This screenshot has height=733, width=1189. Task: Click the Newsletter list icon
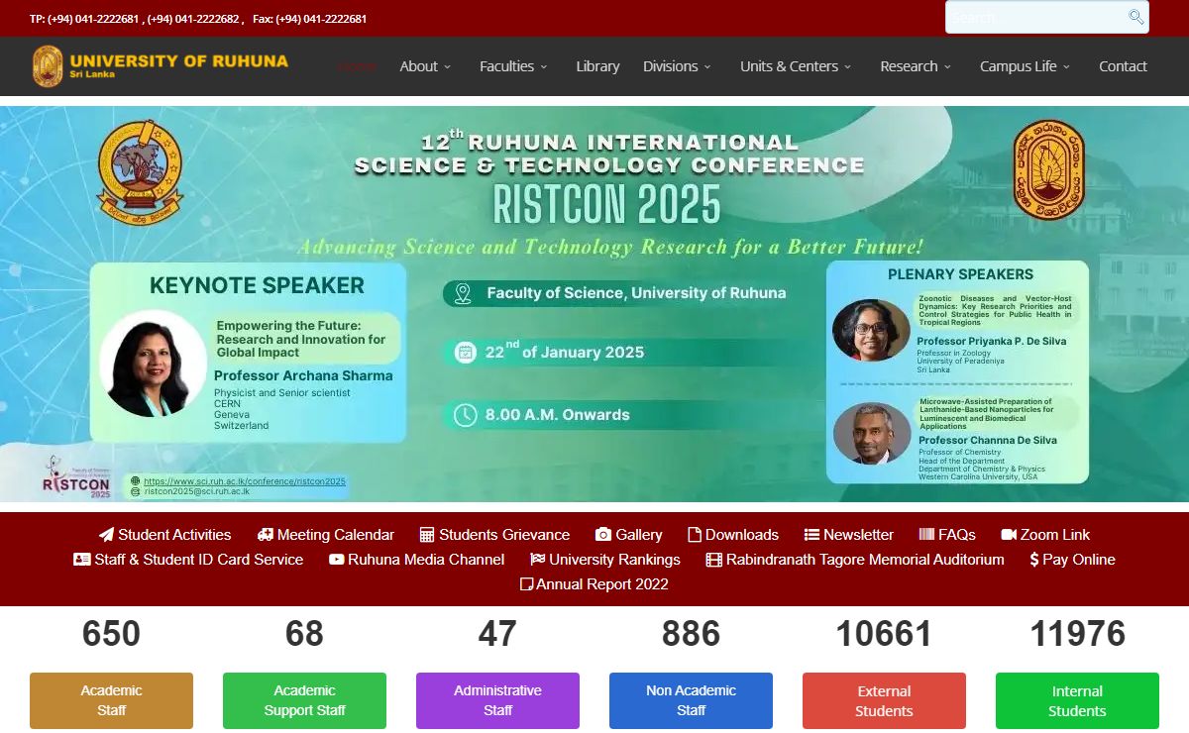(x=811, y=535)
